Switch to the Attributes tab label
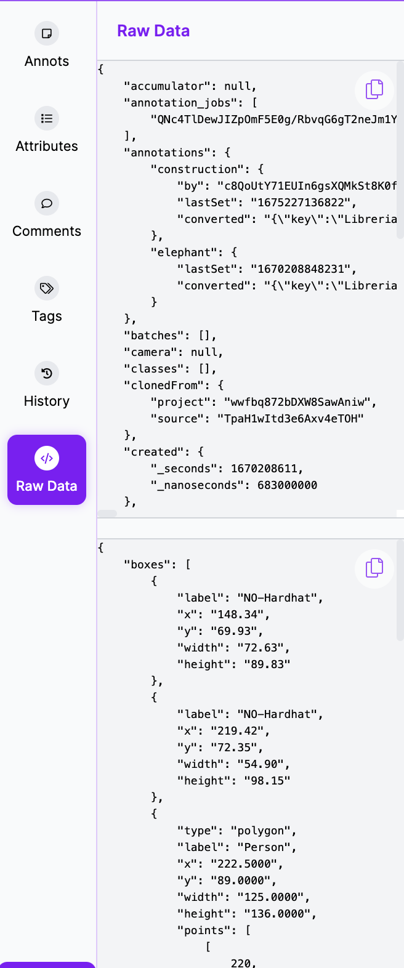Screen dimensions: 404x968 pos(47,146)
